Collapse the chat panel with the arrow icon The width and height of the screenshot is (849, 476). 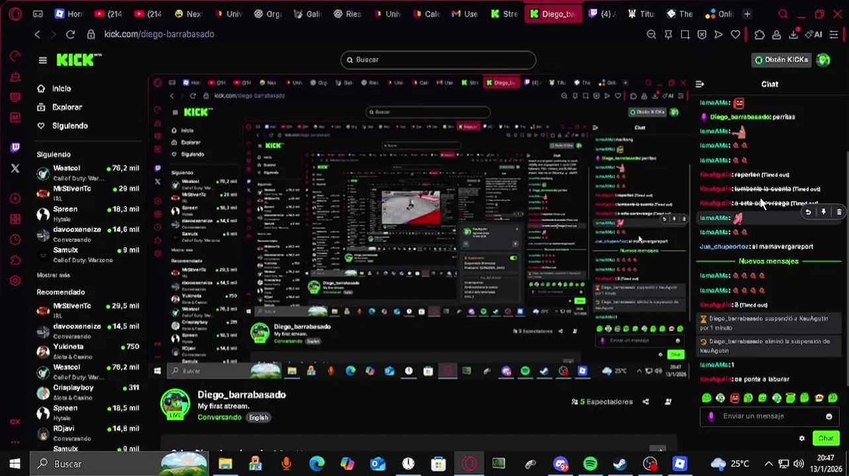pyautogui.click(x=700, y=84)
